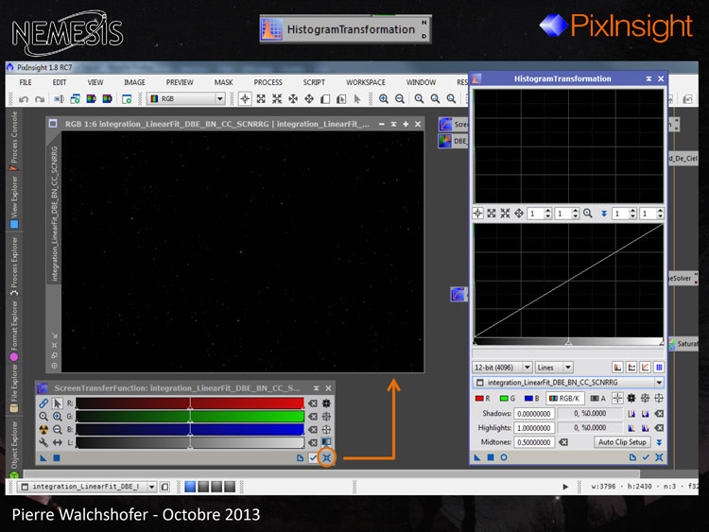709x532 pixels.
Task: Click the STF luminance gradient bar
Action: (190, 442)
